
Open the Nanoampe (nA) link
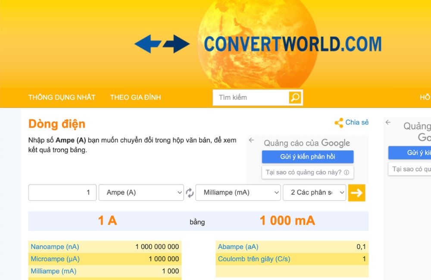tap(55, 247)
